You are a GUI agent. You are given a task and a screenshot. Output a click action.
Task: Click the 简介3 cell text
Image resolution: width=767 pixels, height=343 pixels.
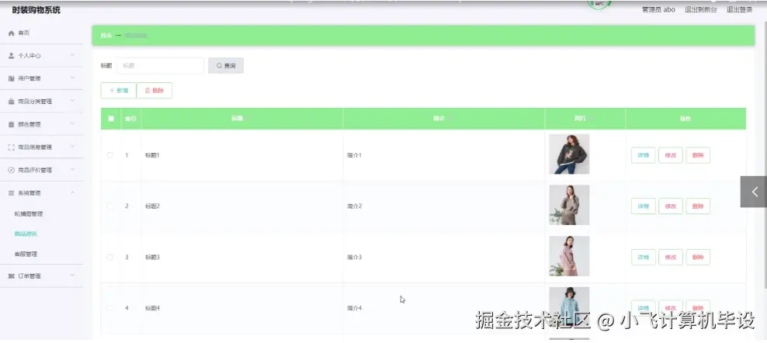tap(354, 257)
